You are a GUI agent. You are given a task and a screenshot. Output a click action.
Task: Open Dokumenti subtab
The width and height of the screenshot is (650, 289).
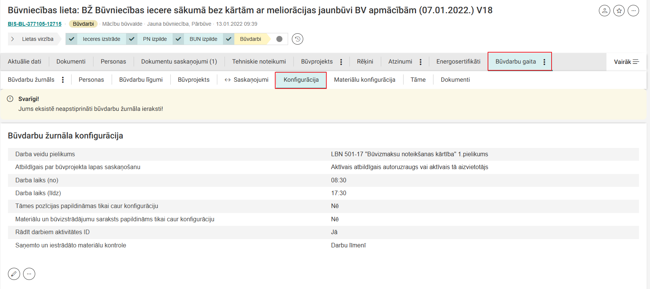click(455, 80)
